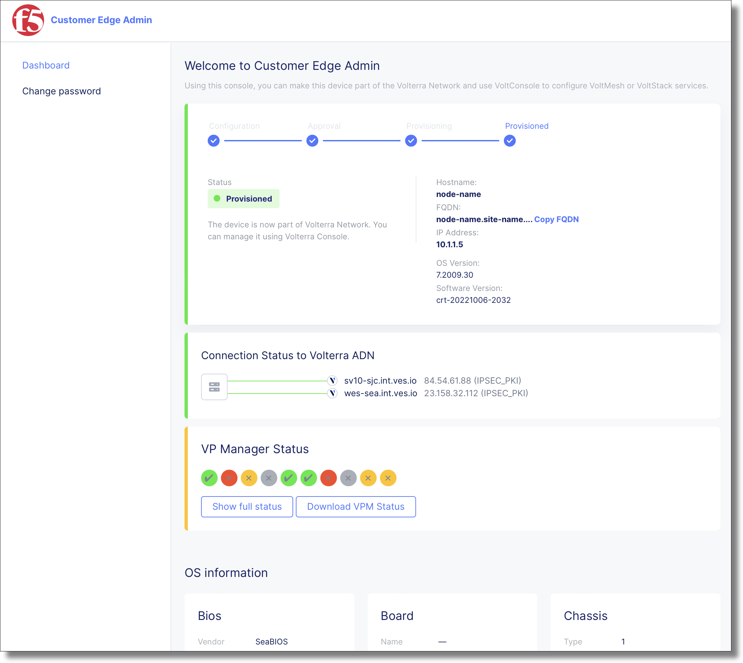Click the first red X VP Manager status icon

click(229, 478)
